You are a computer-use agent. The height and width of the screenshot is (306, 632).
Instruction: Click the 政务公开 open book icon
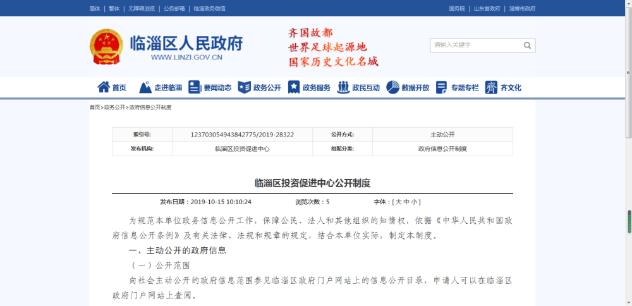pyautogui.click(x=244, y=87)
